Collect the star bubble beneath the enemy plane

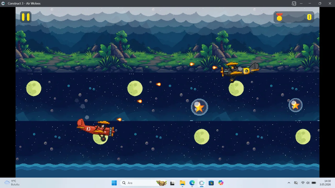pos(199,107)
